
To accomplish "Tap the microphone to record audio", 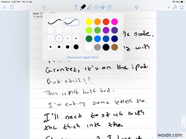I will tap(136, 7).
